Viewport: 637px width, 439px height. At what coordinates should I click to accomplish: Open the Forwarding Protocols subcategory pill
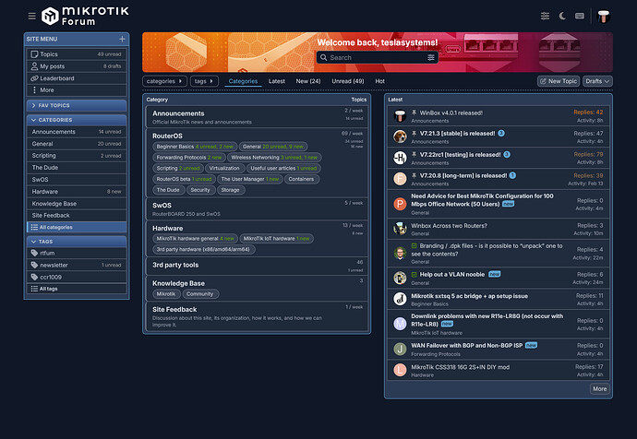tap(189, 158)
